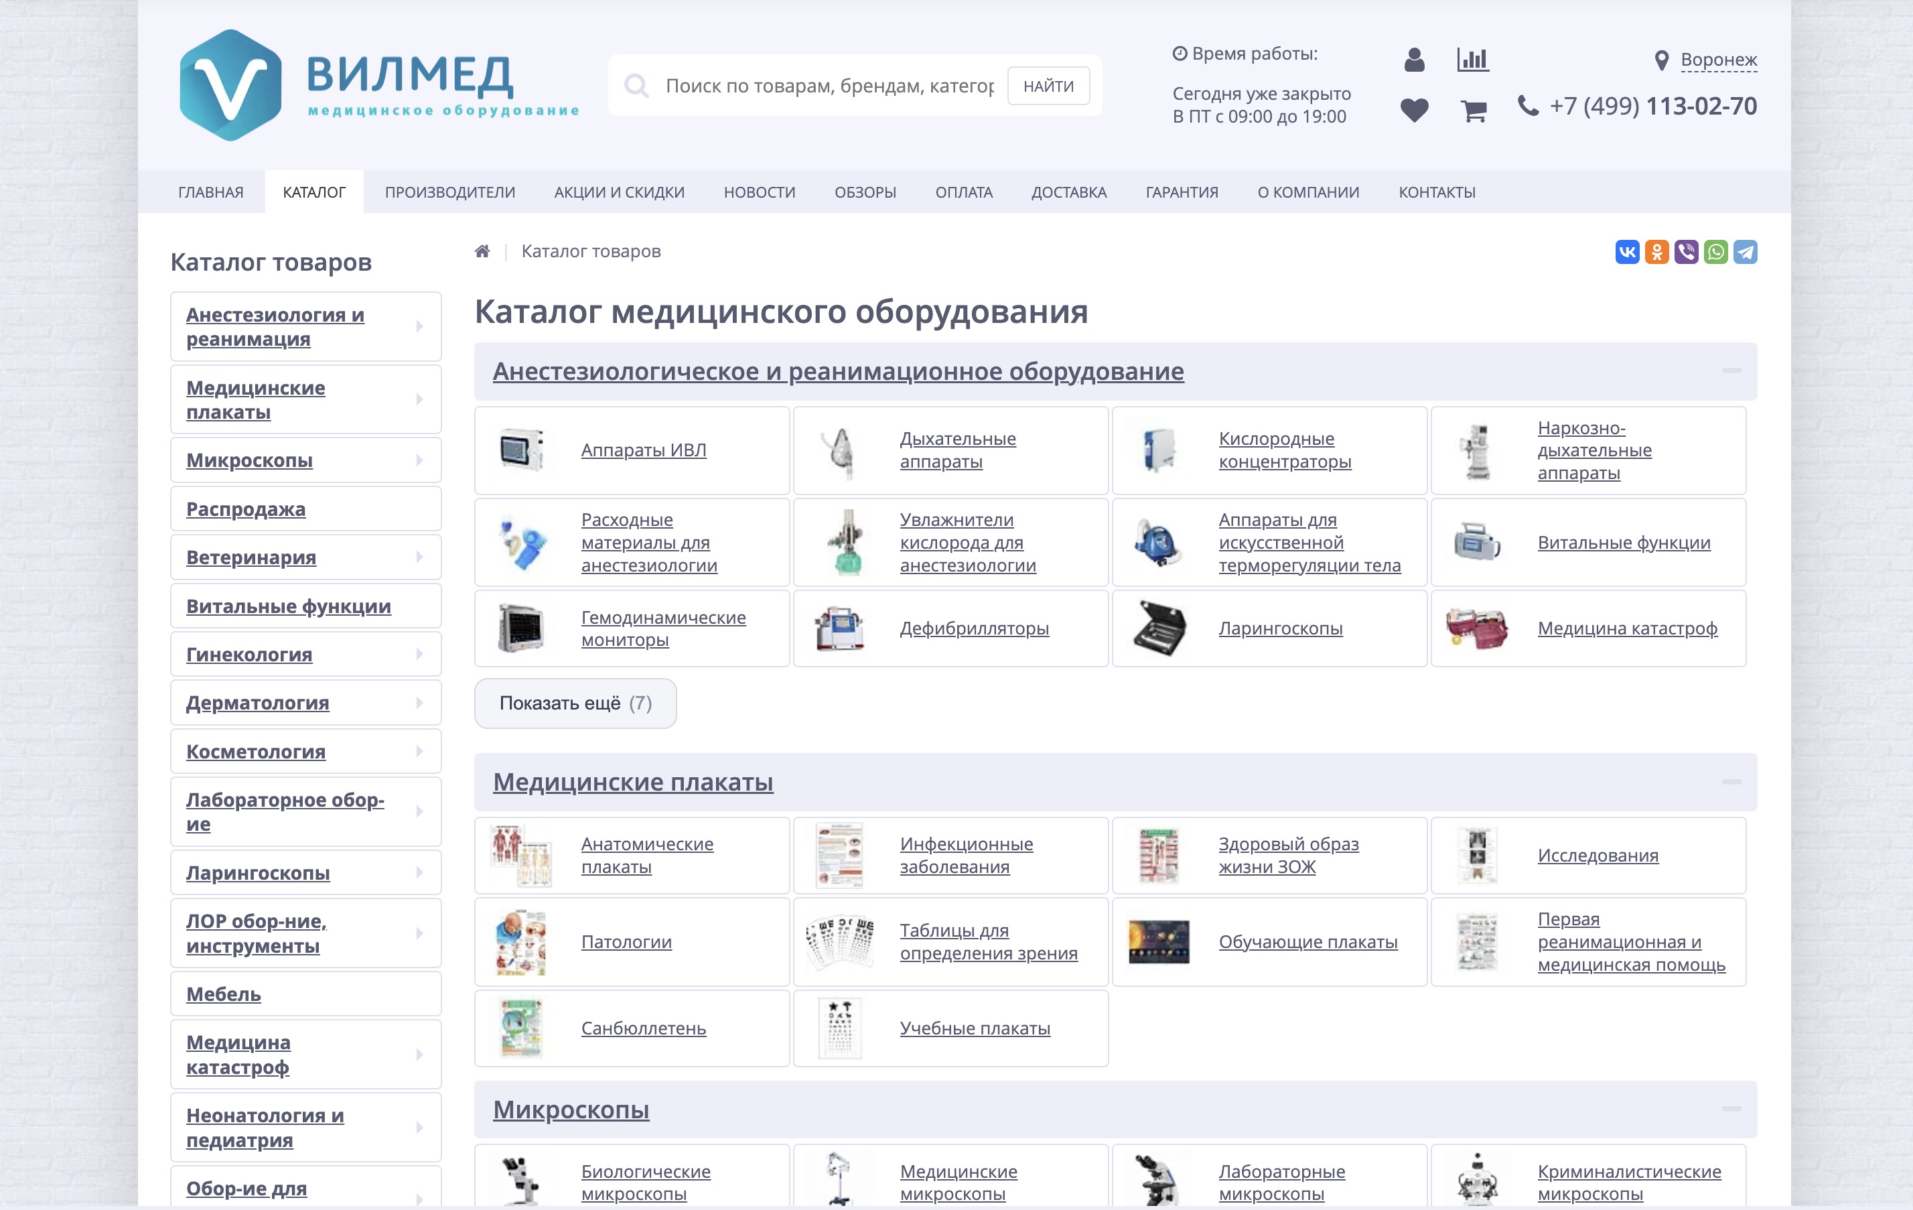
Task: Open the Гарантия menu item
Action: 1182,192
